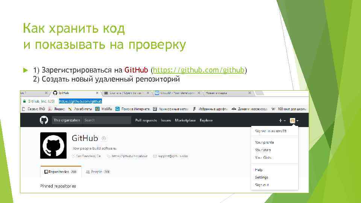
Task: Open the Авиабилеты bookmark
Action: pyautogui.click(x=80, y=109)
